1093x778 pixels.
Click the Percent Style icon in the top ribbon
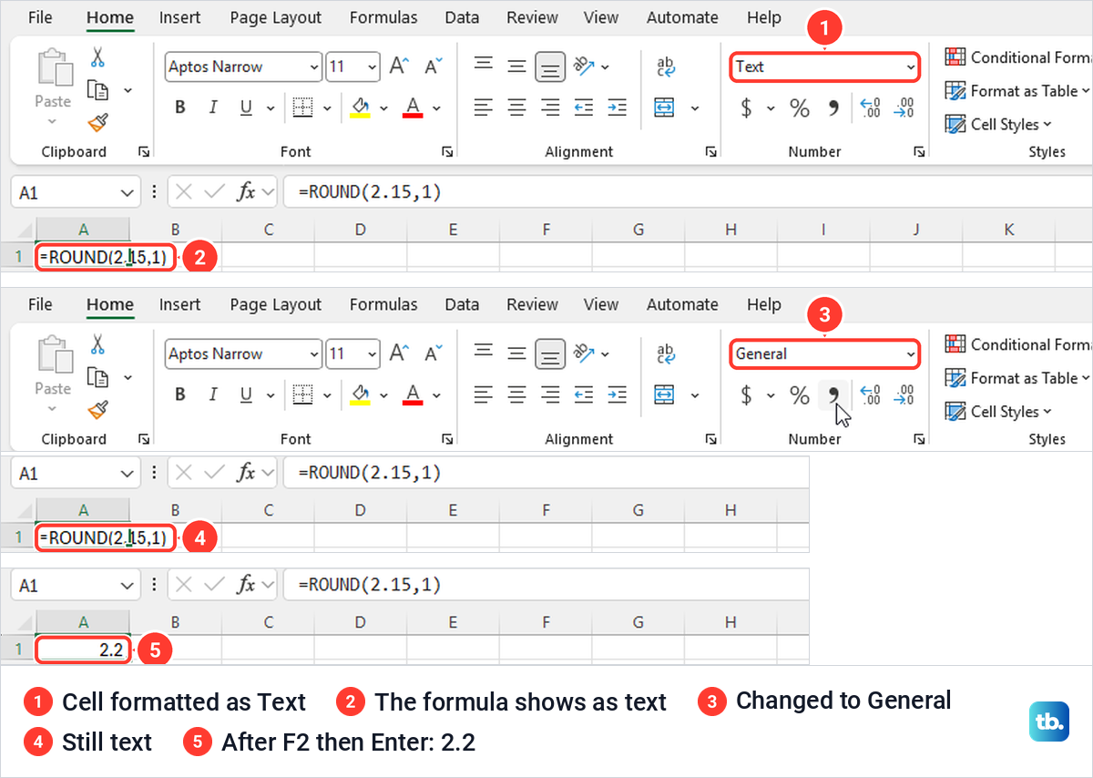tap(800, 108)
